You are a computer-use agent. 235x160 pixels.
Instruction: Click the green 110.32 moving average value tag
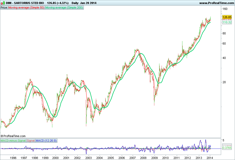(x=227, y=22)
